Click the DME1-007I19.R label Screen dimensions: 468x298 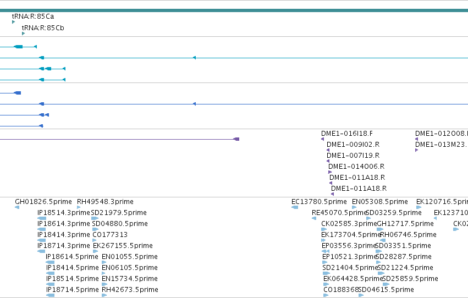click(x=353, y=156)
